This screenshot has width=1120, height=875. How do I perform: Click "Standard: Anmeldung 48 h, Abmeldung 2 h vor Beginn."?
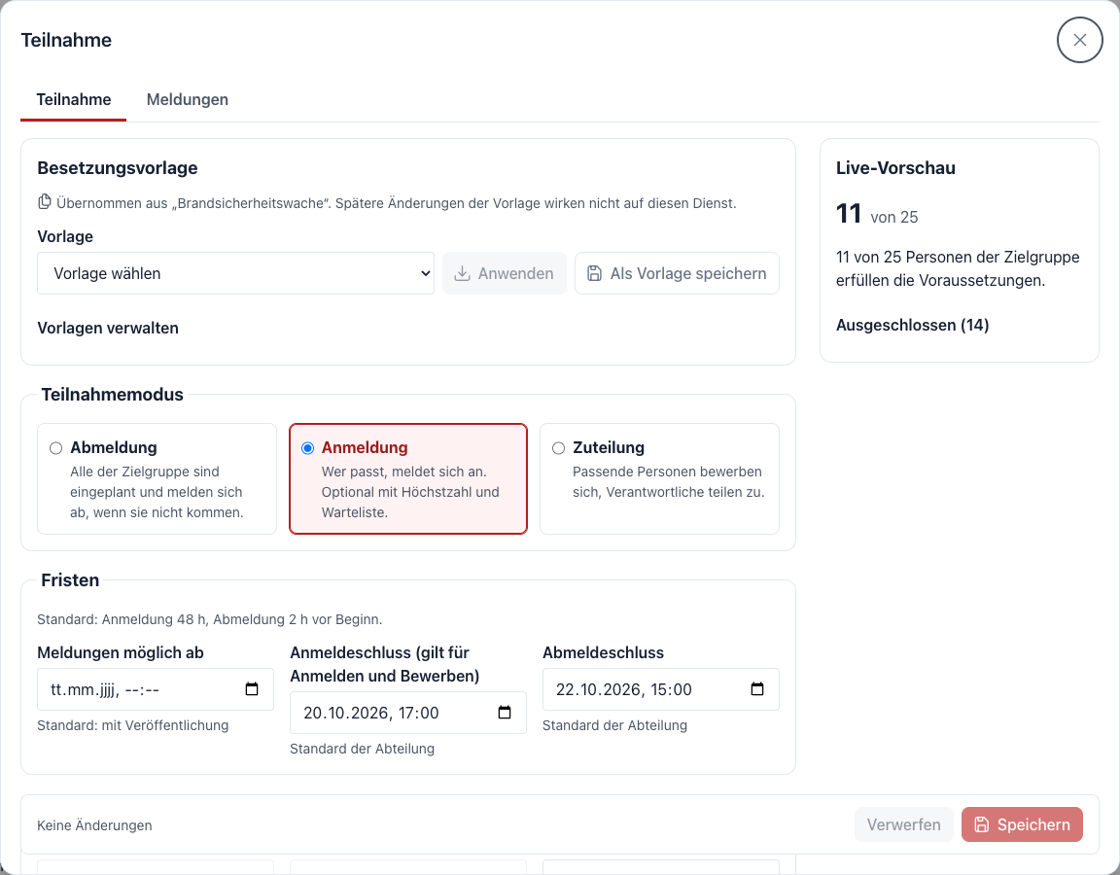coord(209,619)
